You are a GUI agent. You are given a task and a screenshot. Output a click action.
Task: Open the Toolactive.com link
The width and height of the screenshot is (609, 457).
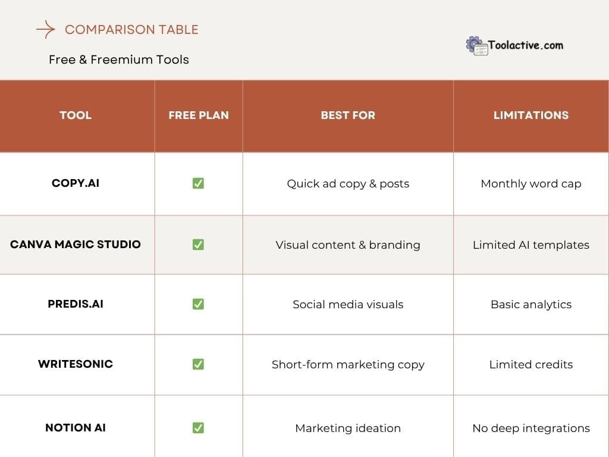[526, 45]
